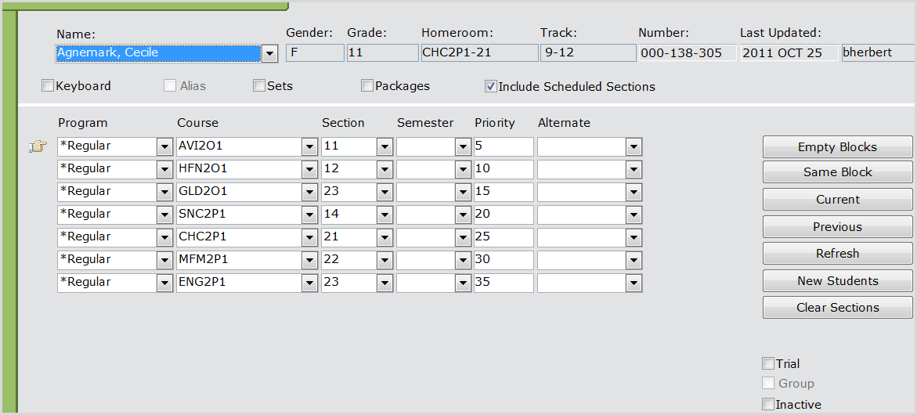Image resolution: width=917 pixels, height=415 pixels.
Task: Open Section dropdown for HFN2O1 row
Action: (384, 170)
